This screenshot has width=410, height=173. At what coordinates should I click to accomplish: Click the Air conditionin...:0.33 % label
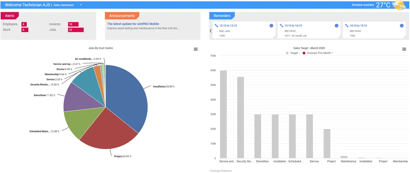point(88,59)
